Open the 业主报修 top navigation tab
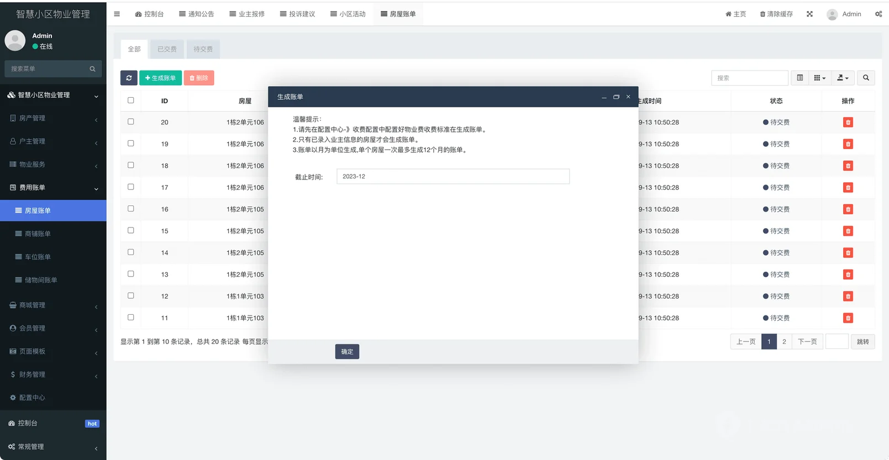The height and width of the screenshot is (460, 889). [247, 14]
